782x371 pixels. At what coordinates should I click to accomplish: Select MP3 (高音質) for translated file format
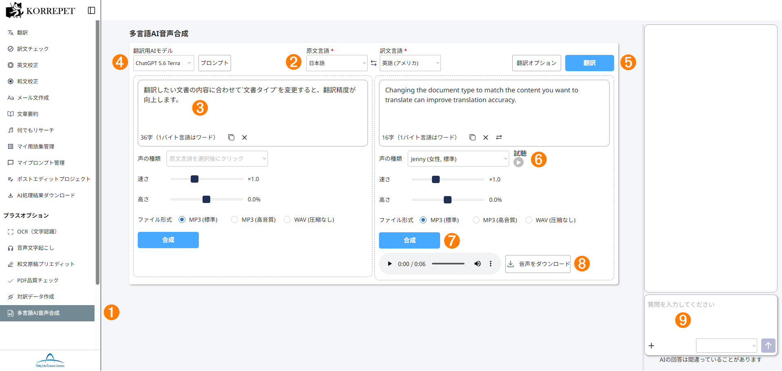tap(476, 220)
